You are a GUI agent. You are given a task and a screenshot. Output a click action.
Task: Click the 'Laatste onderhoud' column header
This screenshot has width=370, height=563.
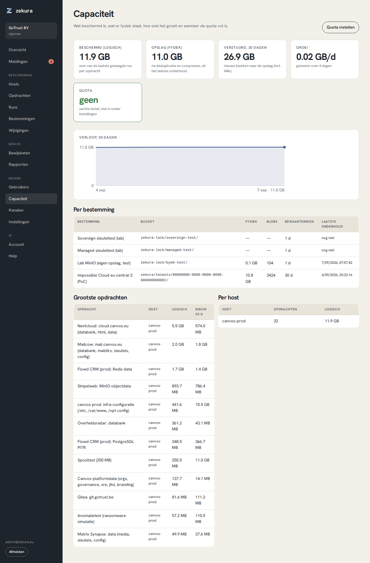[332, 224]
